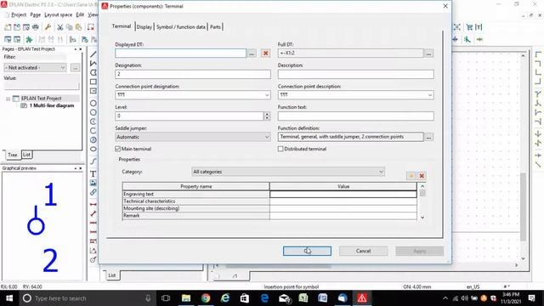Open the Layout space menu

click(x=59, y=15)
